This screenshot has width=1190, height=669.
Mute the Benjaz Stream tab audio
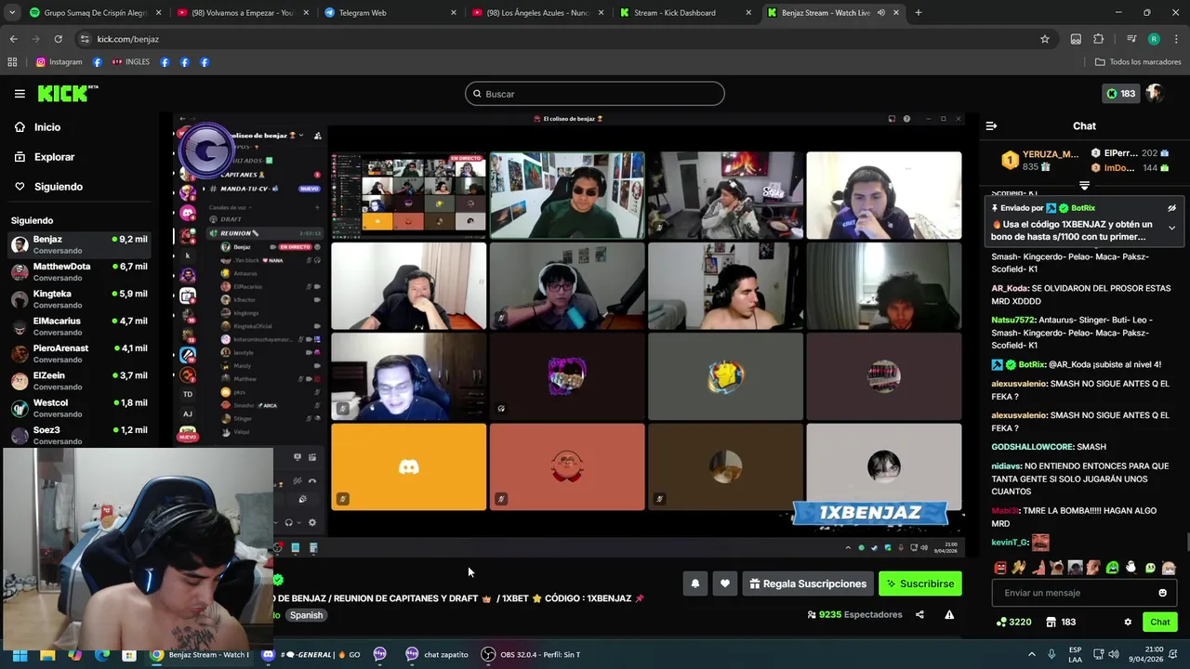[880, 13]
